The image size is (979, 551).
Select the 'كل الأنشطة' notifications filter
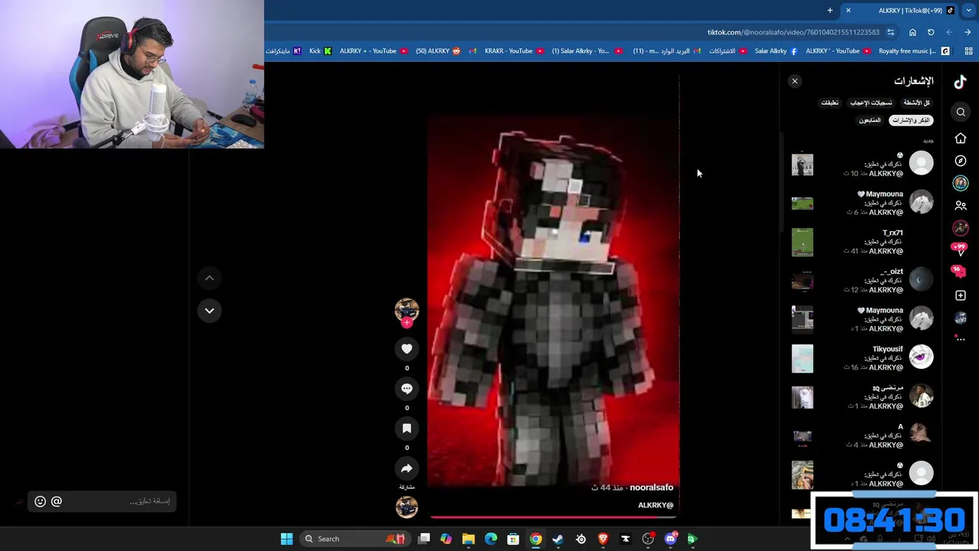pyautogui.click(x=916, y=103)
